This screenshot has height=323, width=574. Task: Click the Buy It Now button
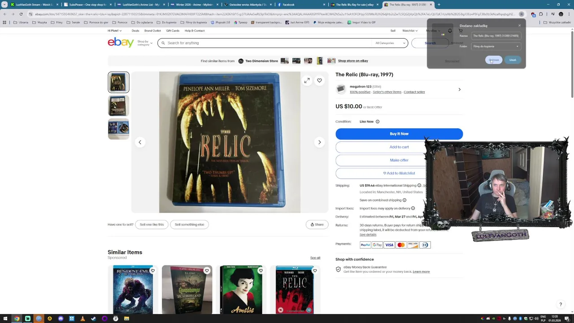pos(399,134)
